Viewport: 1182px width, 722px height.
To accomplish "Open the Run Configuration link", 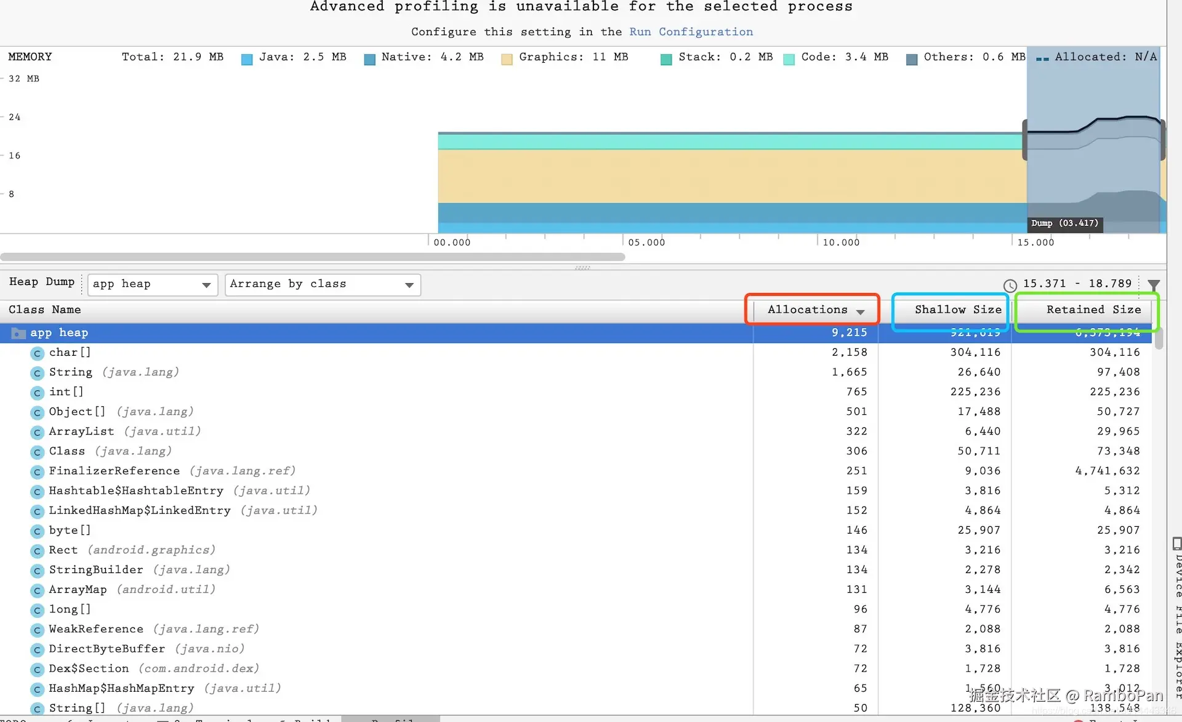I will 691,32.
